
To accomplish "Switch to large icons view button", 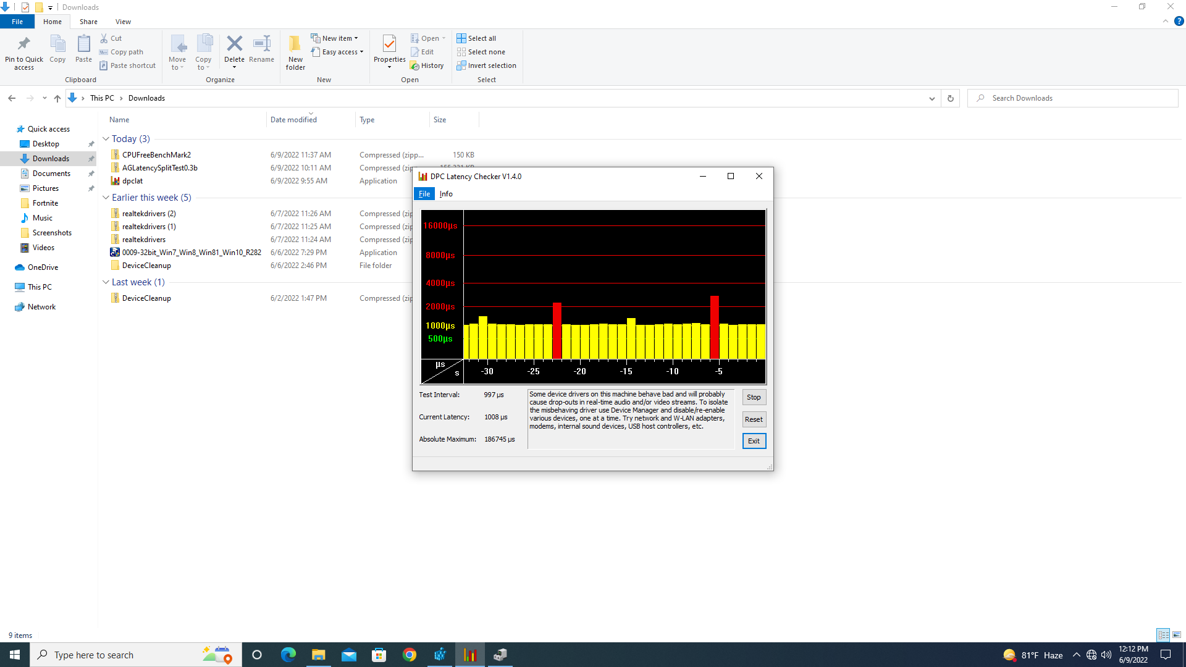I will click(x=1177, y=635).
